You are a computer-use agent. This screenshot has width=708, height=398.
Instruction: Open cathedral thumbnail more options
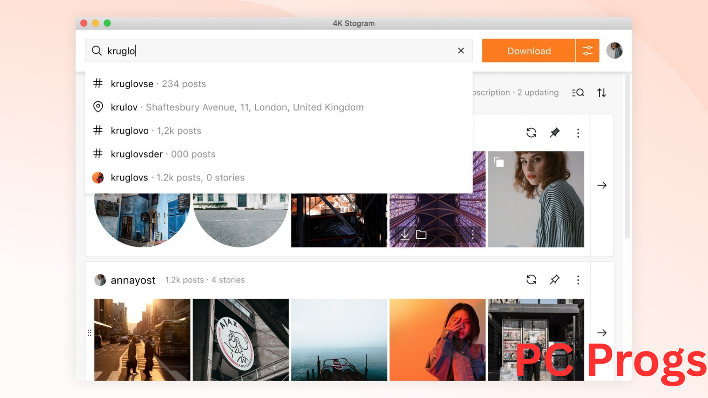click(473, 234)
